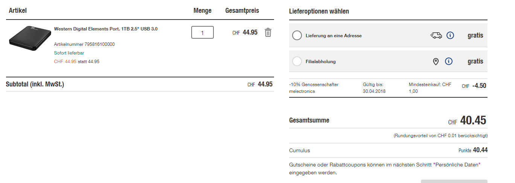The width and height of the screenshot is (515, 183).
Task: Click the delivery truck icon
Action: coord(436,36)
